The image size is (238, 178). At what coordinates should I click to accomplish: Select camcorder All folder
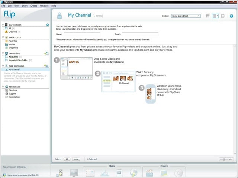pyautogui.click(x=10, y=28)
